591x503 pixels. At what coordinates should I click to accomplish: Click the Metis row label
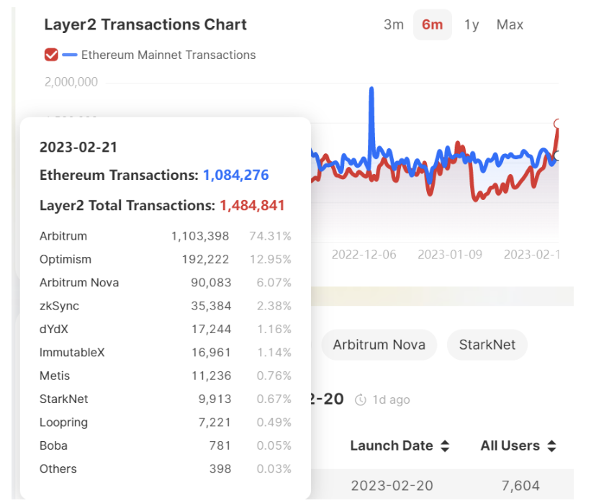tap(55, 376)
